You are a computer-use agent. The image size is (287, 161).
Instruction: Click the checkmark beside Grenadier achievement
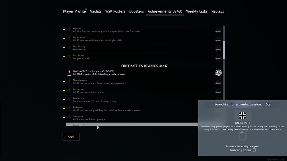click(x=64, y=118)
